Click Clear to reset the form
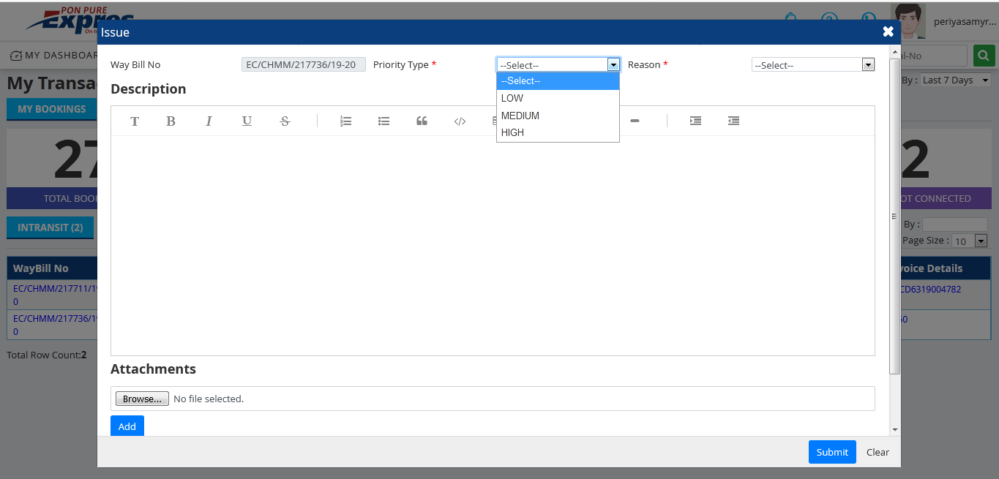 (878, 452)
